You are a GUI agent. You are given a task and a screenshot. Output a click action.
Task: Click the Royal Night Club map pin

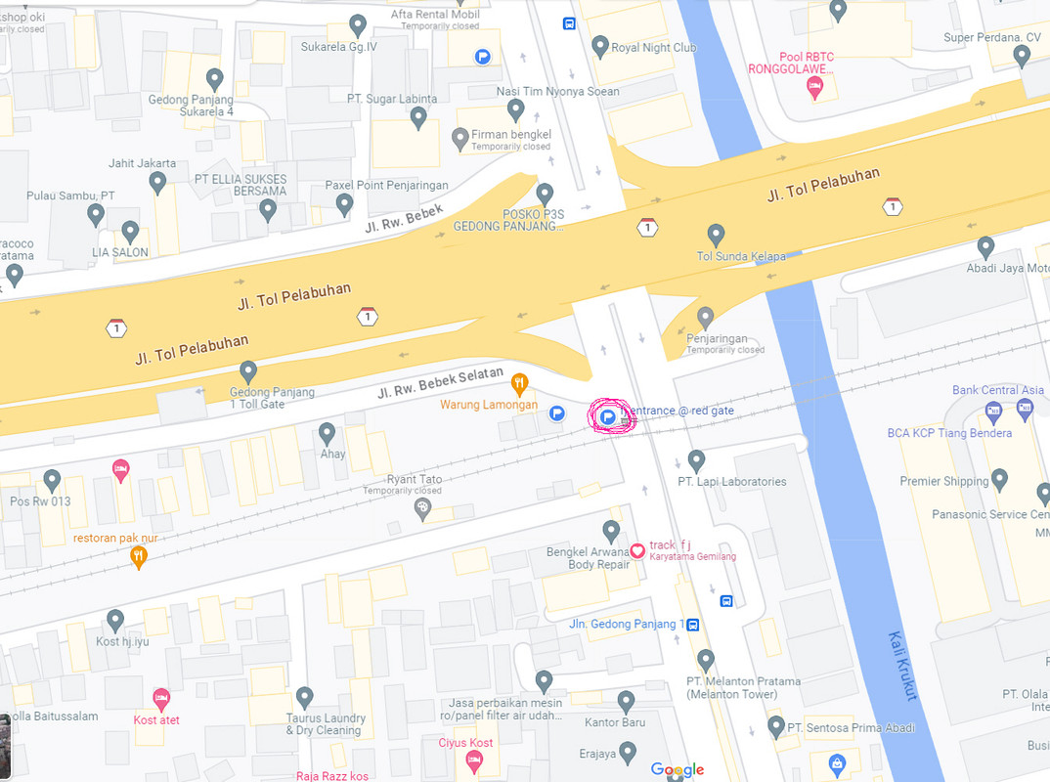coord(600,47)
